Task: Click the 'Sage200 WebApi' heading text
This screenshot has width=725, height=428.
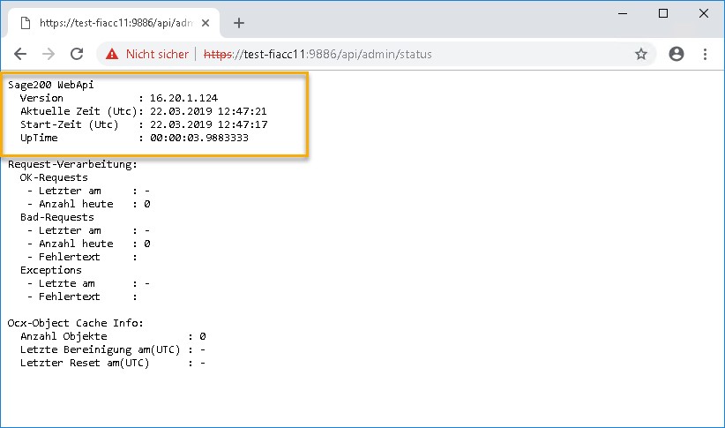Action: pyautogui.click(x=51, y=85)
